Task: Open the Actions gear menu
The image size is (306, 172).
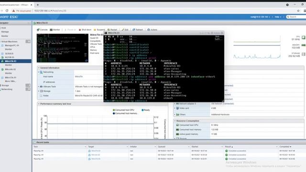Action: 152,30
